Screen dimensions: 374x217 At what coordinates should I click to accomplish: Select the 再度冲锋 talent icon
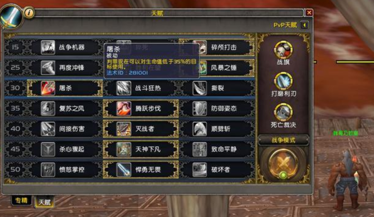coord(48,68)
